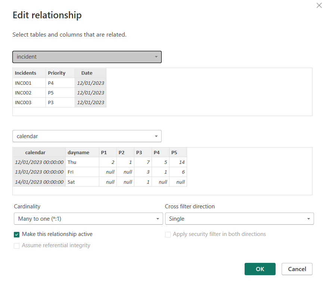Click Assume referential integrity checkbox

tap(17, 246)
